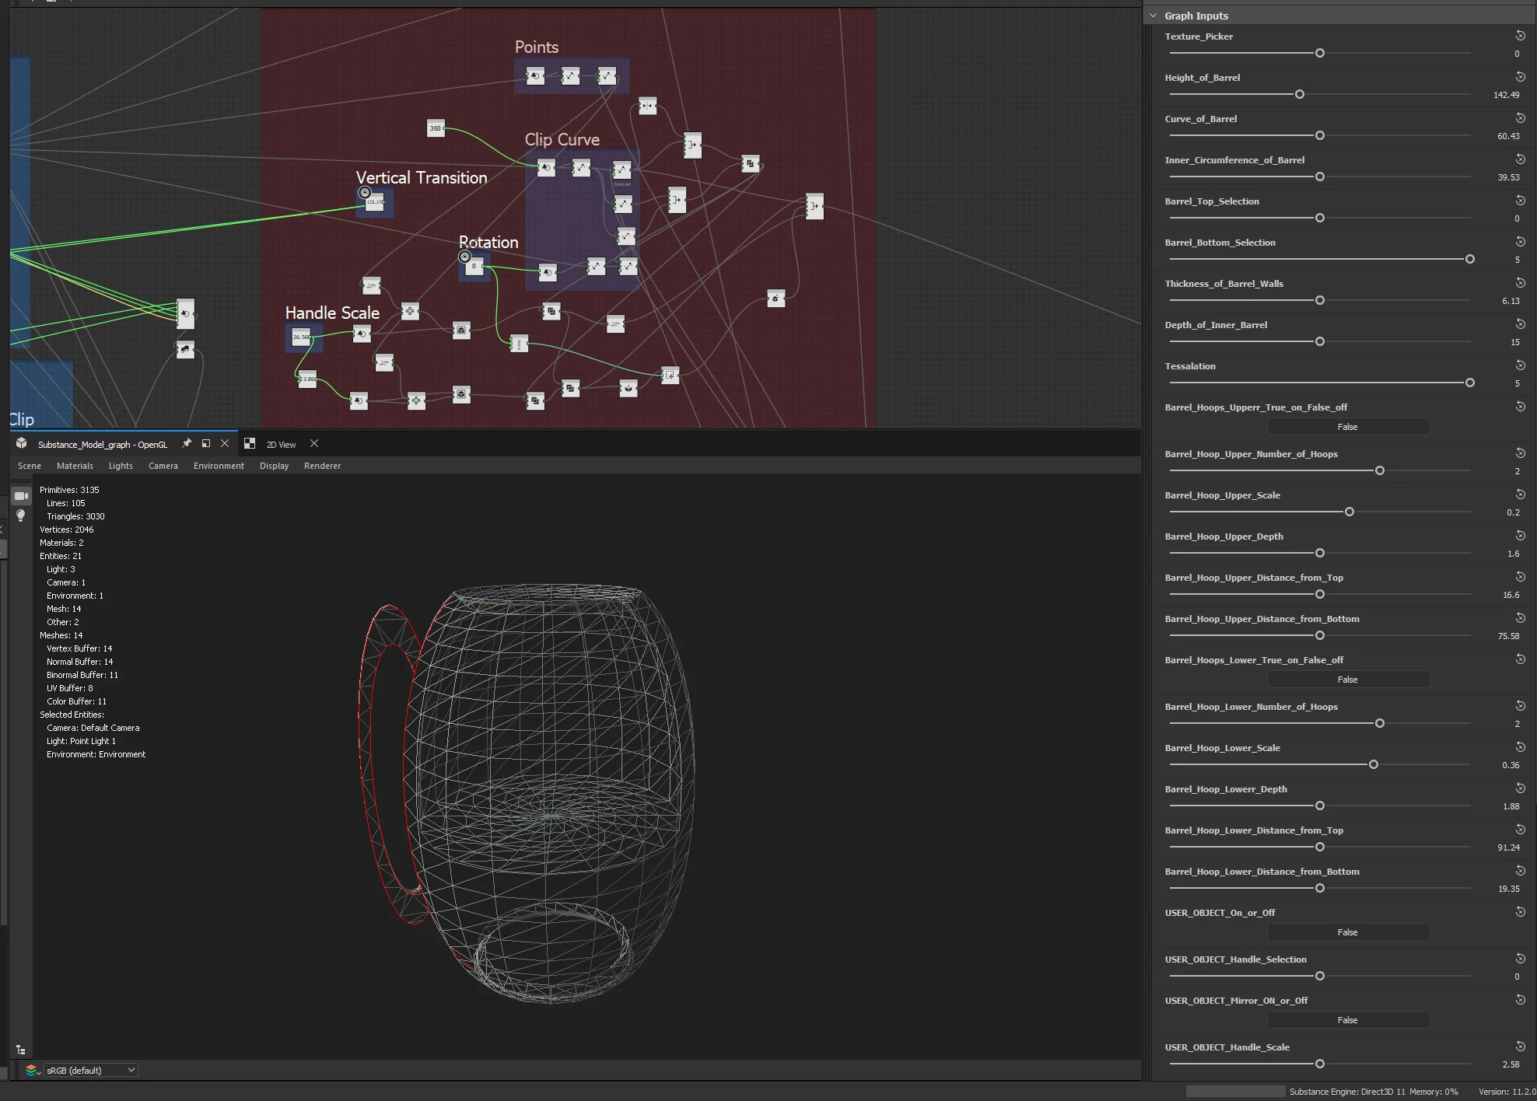Click the camera icon in the 3D viewport

coord(21,496)
